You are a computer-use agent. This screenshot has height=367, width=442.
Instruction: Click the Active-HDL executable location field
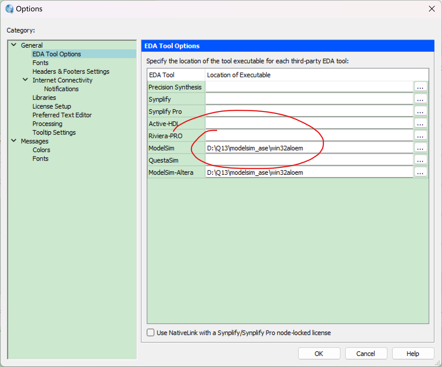pos(309,123)
